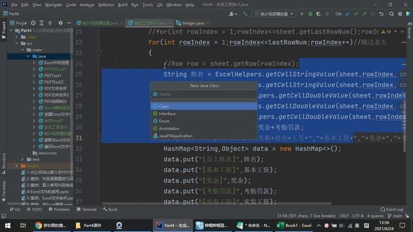Click the main Git branch widget in the status bar
This screenshot has width=413, height=232.
click(395, 216)
